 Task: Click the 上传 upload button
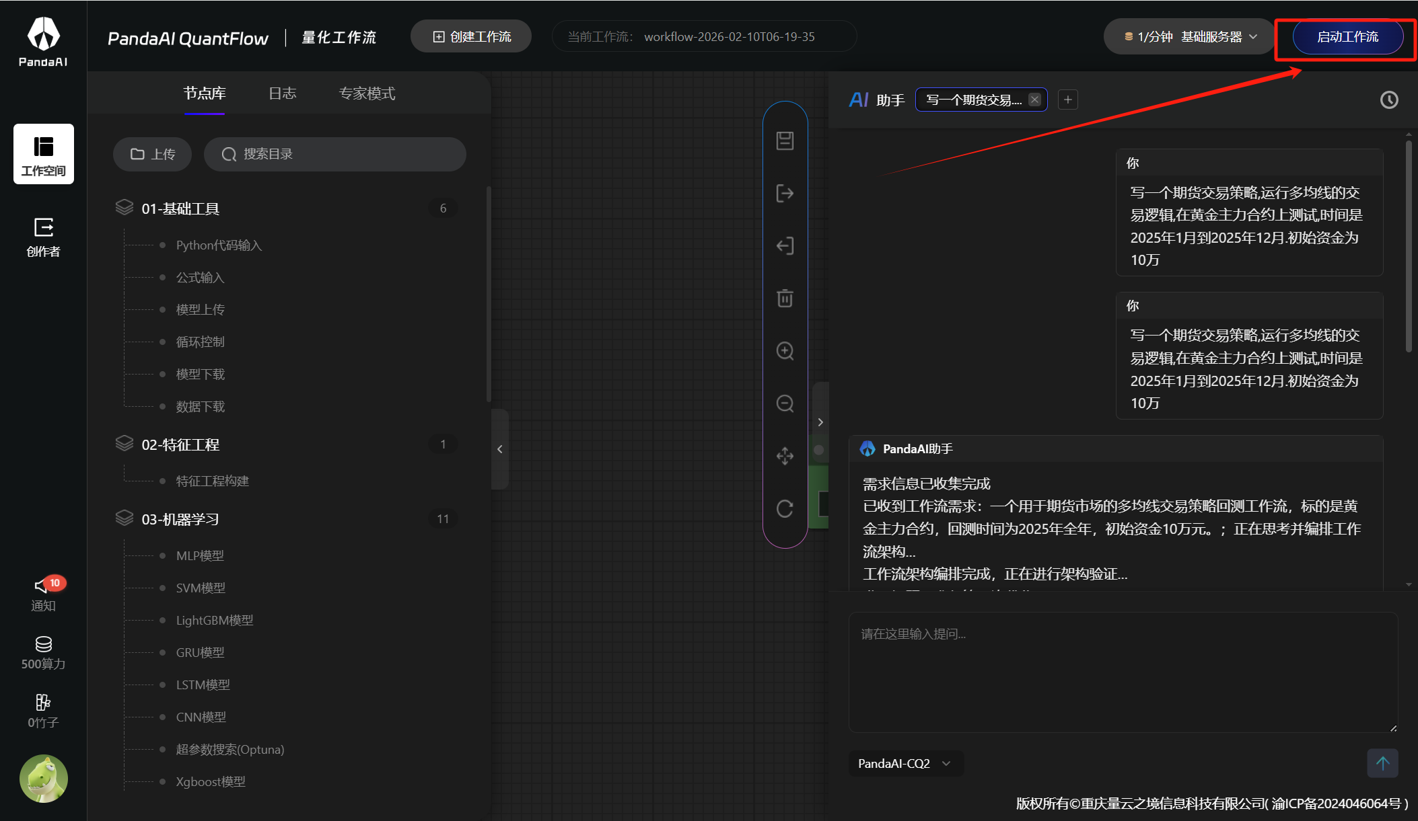153,154
